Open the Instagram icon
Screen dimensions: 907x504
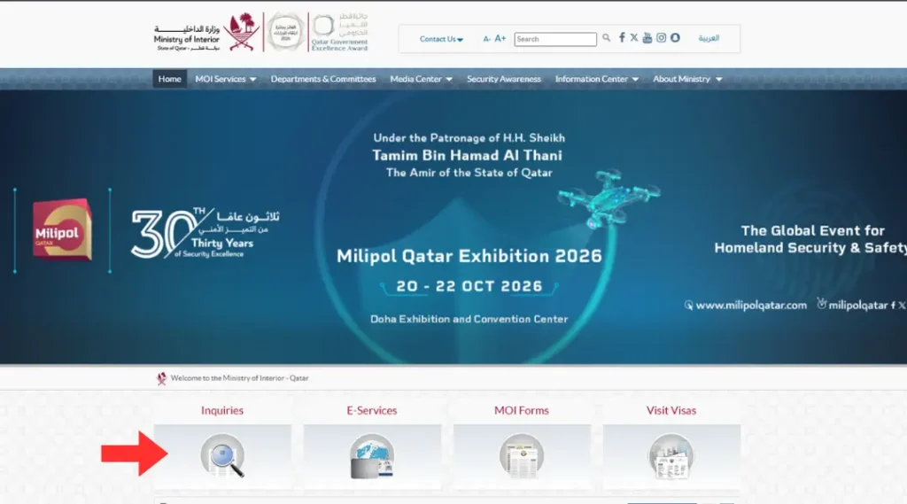pyautogui.click(x=661, y=37)
